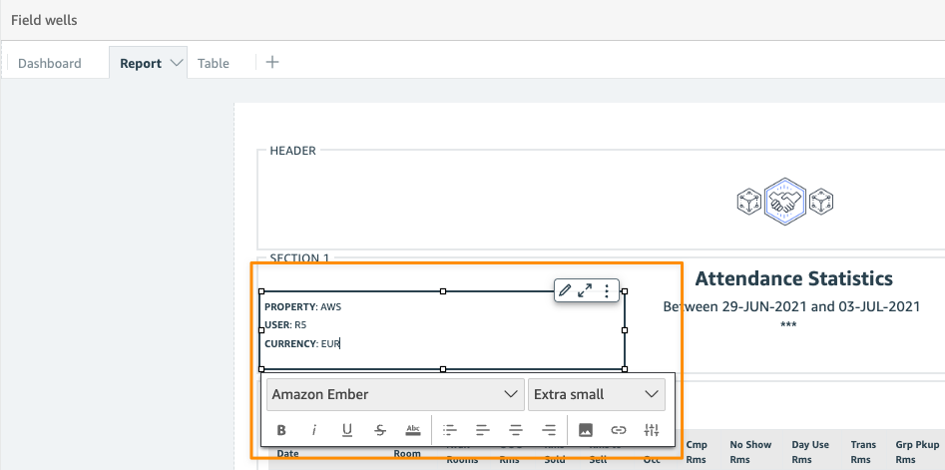945x470 pixels.
Task: Click Grp Pkup Rms column header
Action: pyautogui.click(x=917, y=452)
